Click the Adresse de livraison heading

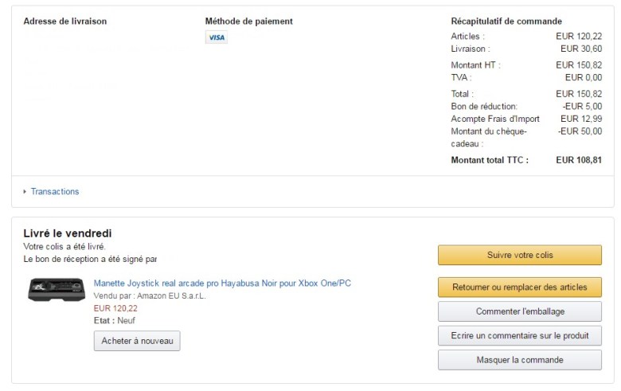(x=65, y=22)
